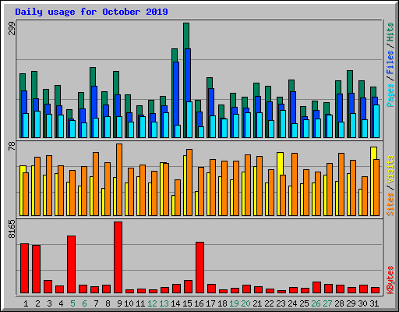The height and width of the screenshot is (312, 399).
Task: Click the 78 sites axis label
Action: coord(12,146)
